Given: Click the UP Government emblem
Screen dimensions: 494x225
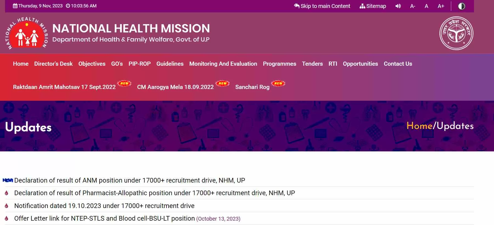Looking at the screenshot, I should [x=456, y=33].
